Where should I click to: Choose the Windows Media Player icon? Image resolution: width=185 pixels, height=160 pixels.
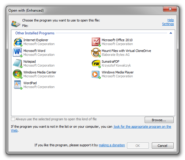(96, 74)
